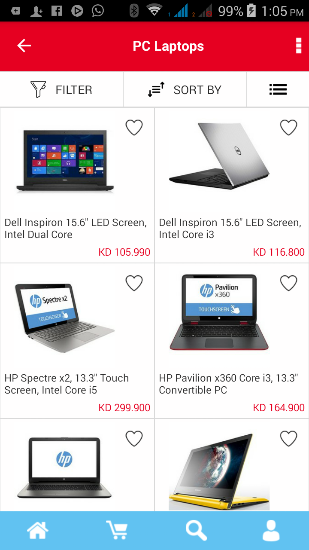Open HP Pavilion x360 Core i3 title
Image resolution: width=309 pixels, height=550 pixels.
[228, 384]
